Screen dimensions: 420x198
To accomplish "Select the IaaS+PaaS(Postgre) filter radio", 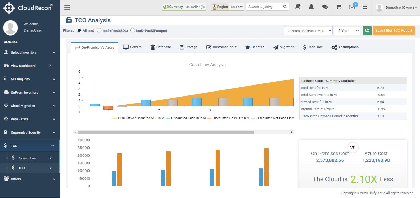I will (x=133, y=30).
